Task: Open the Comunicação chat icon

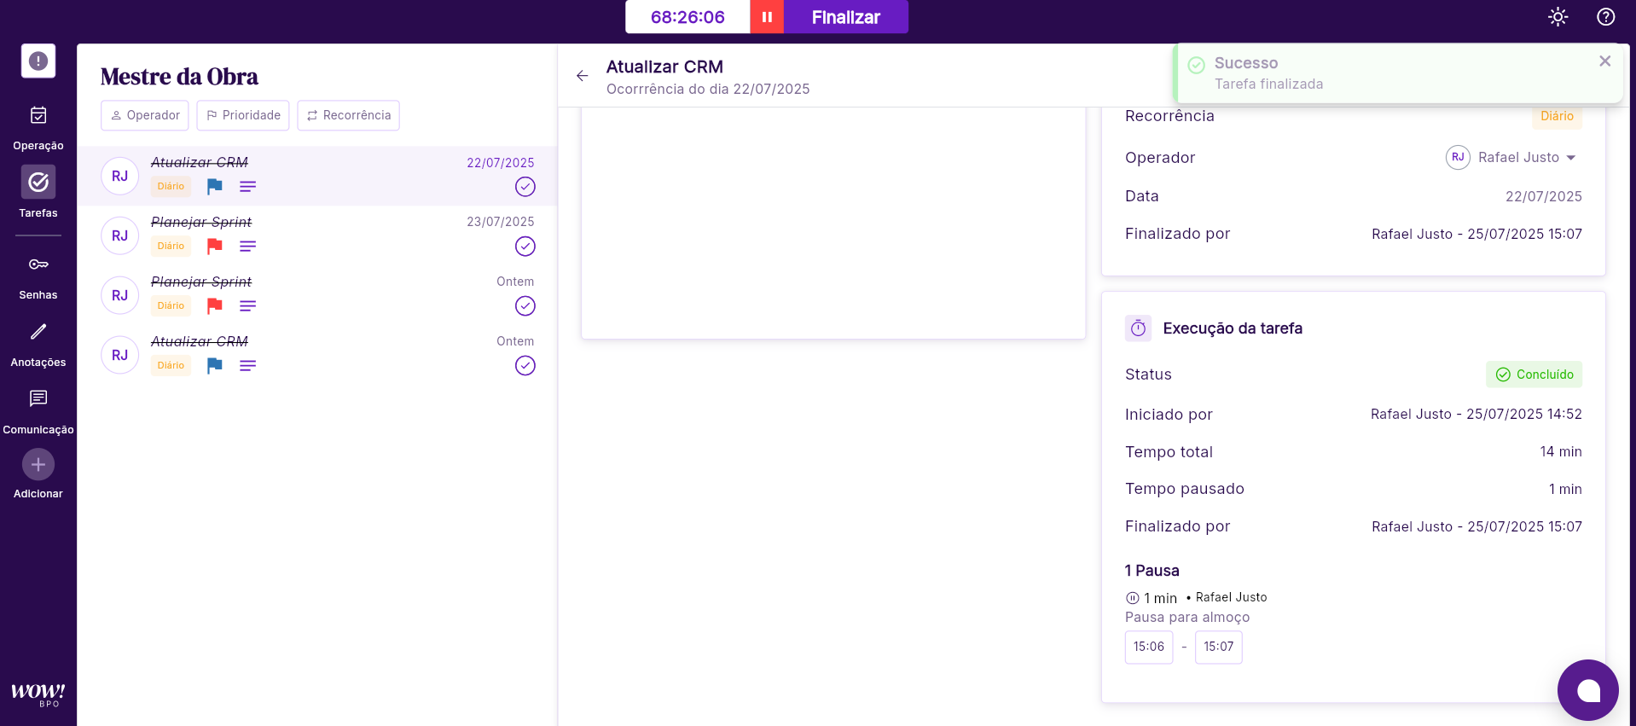Action: click(38, 399)
